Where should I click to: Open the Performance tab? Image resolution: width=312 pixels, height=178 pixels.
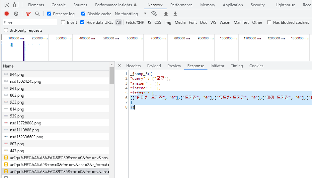tap(182, 5)
